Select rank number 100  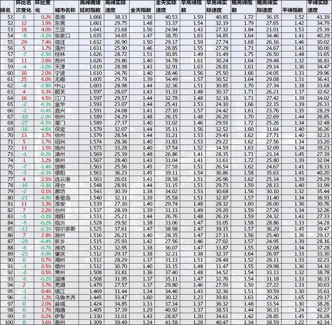(9, 322)
